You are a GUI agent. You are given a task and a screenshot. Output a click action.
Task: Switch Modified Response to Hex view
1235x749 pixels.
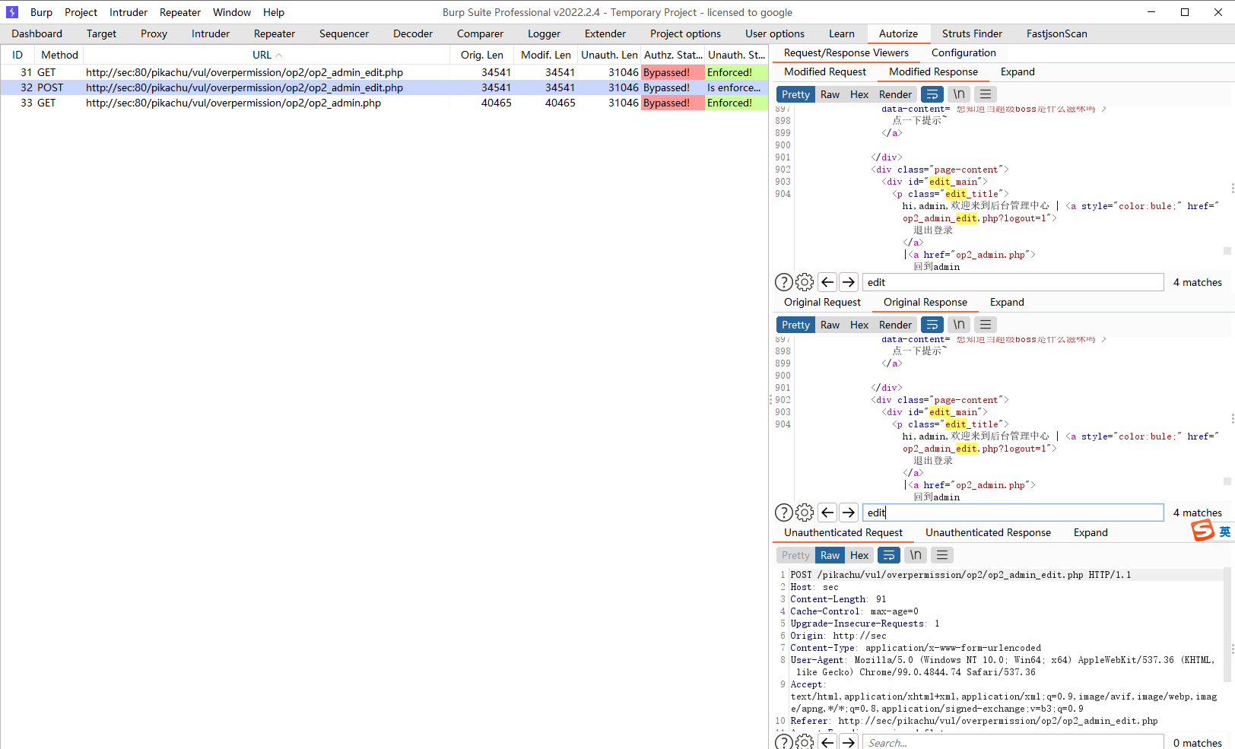click(859, 94)
